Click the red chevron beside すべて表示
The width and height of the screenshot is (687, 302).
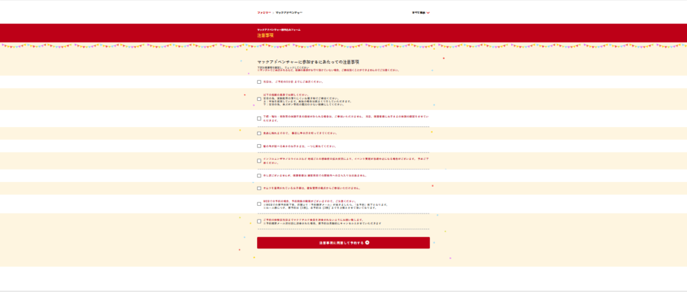pos(428,12)
